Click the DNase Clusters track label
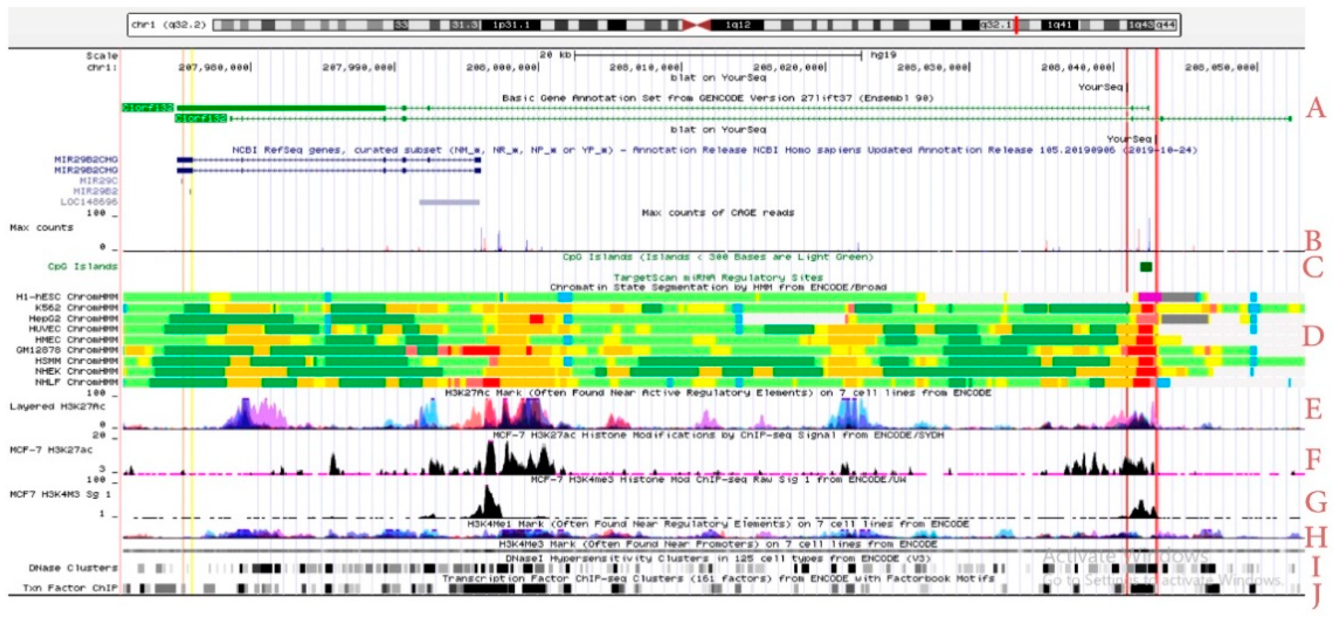Image resolution: width=1334 pixels, height=617 pixels. tap(73, 568)
